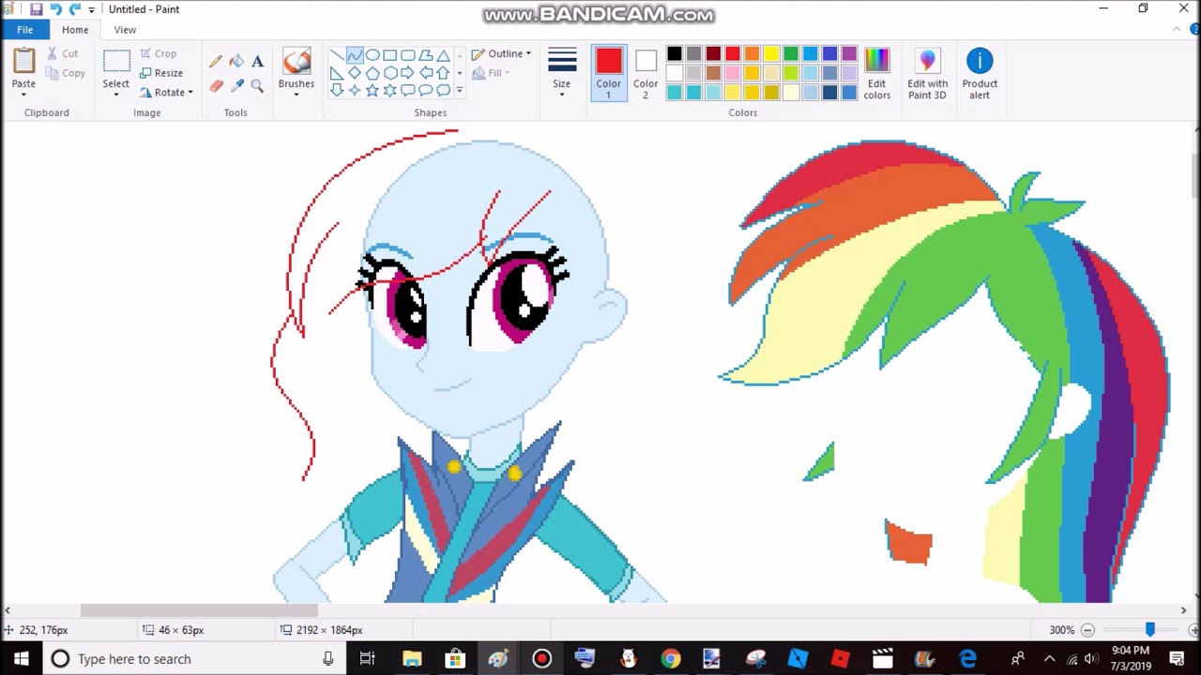Switch to the View tab
Image resolution: width=1201 pixels, height=675 pixels.
125,30
